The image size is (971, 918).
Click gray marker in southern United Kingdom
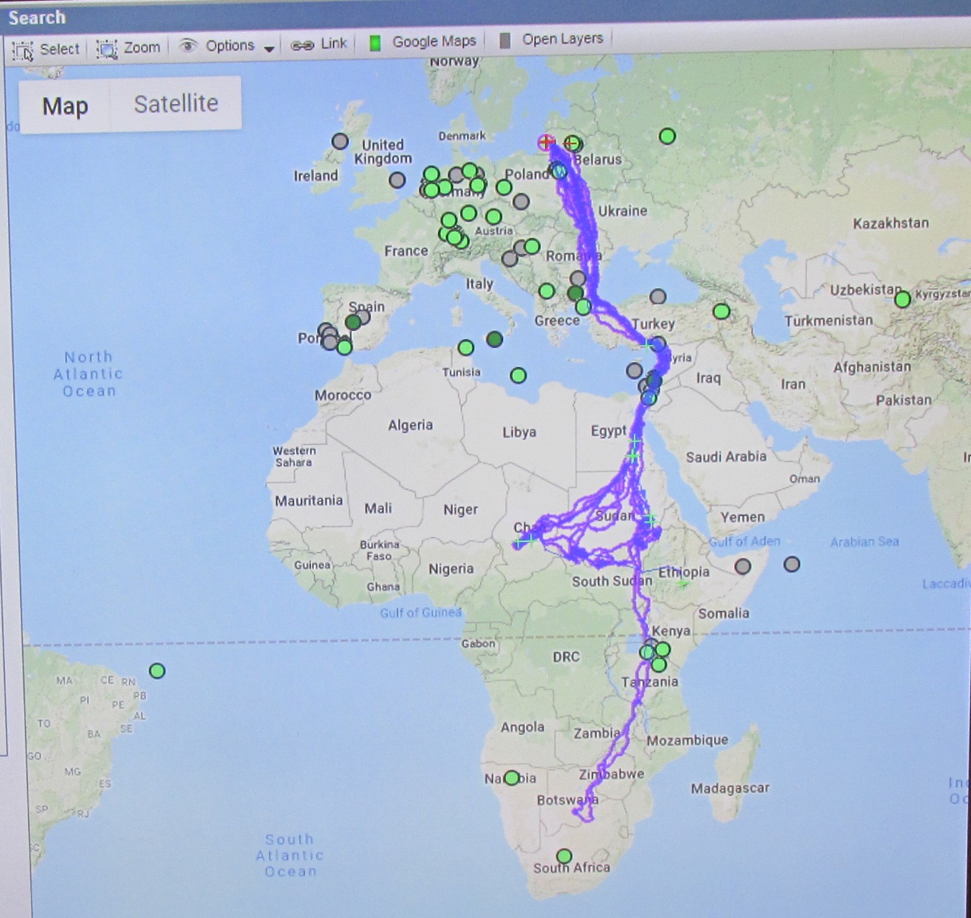397,180
